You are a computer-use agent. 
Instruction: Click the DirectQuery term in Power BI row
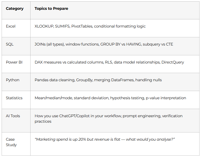tap(173, 62)
